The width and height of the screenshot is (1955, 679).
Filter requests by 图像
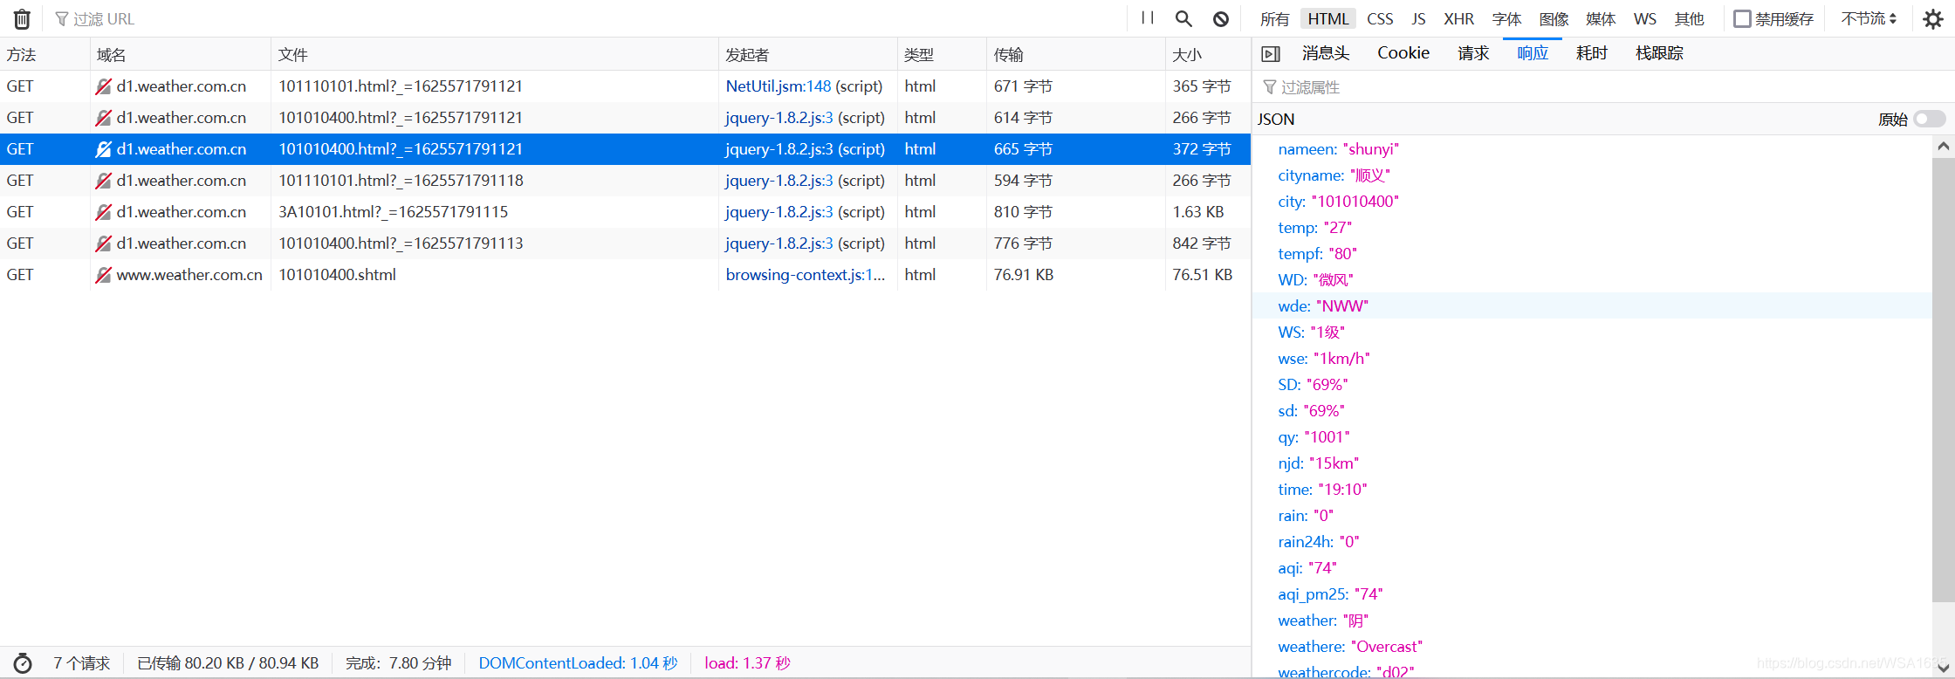point(1554,18)
